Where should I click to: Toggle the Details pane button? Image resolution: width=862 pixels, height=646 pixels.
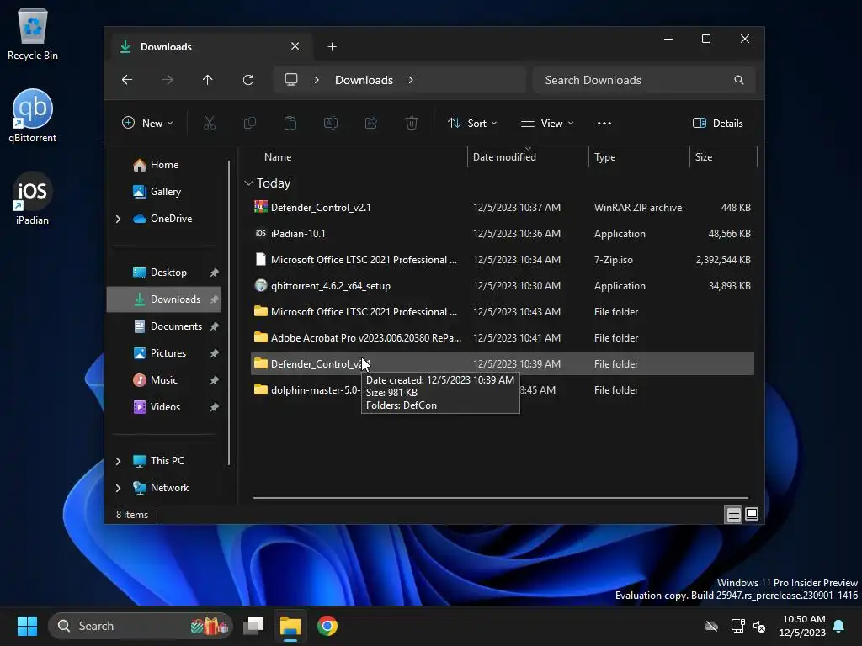pos(718,123)
